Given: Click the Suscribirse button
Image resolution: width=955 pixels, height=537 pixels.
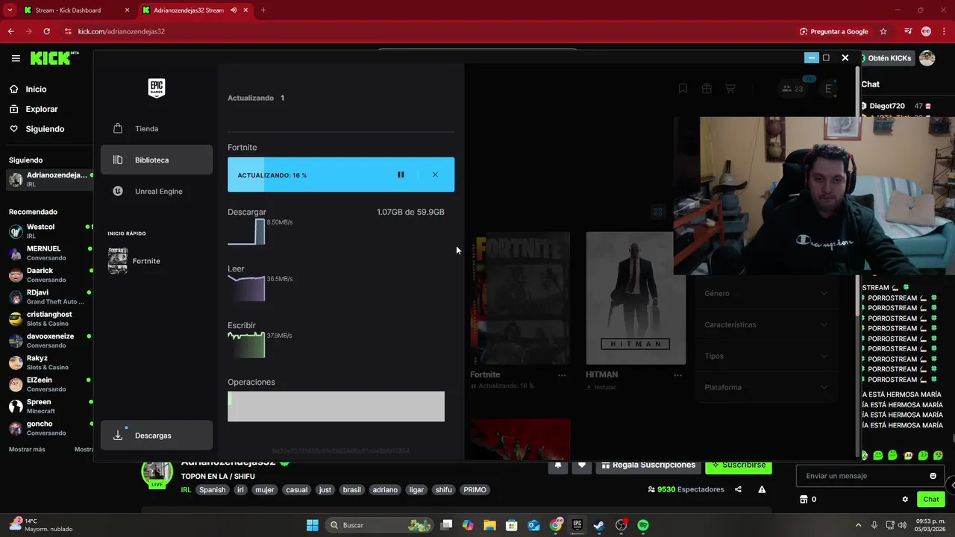Looking at the screenshot, I should click(x=739, y=465).
